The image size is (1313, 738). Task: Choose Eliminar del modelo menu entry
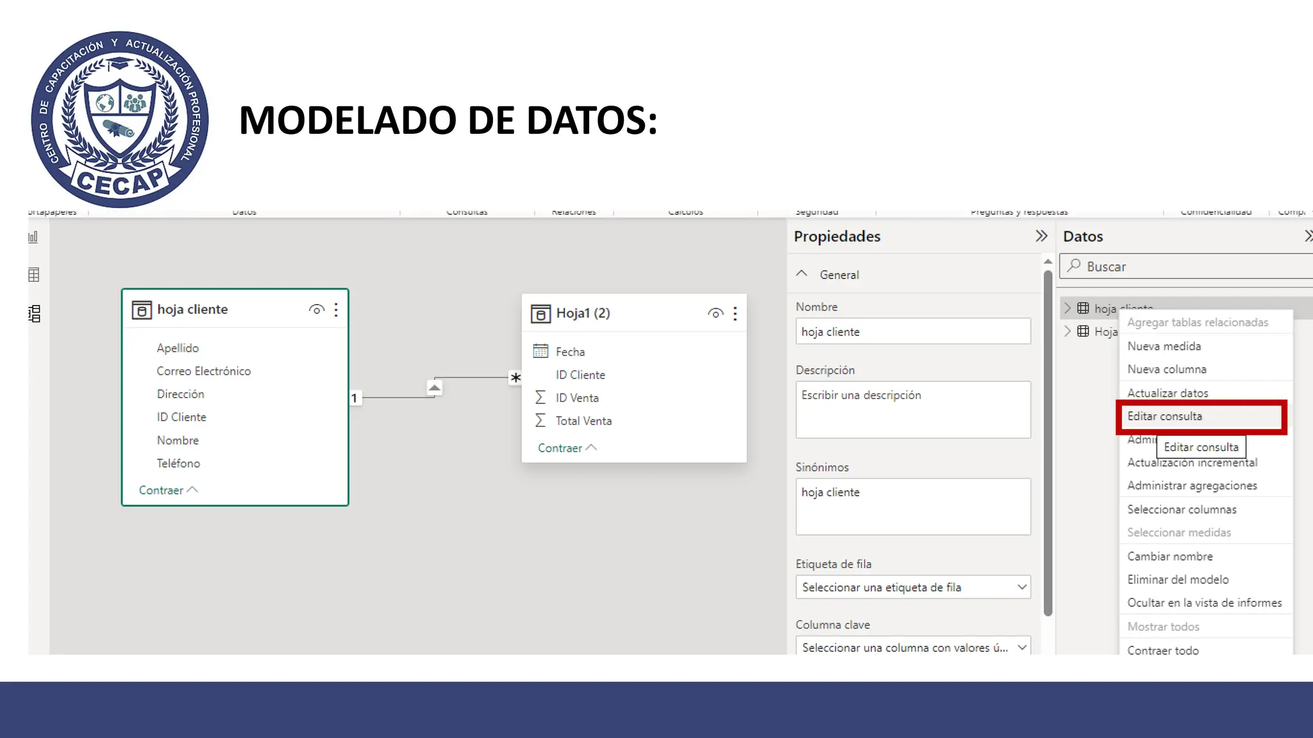coord(1206,579)
